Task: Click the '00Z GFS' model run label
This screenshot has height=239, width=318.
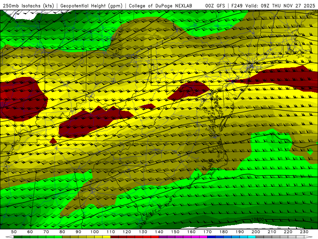Action: [215, 6]
